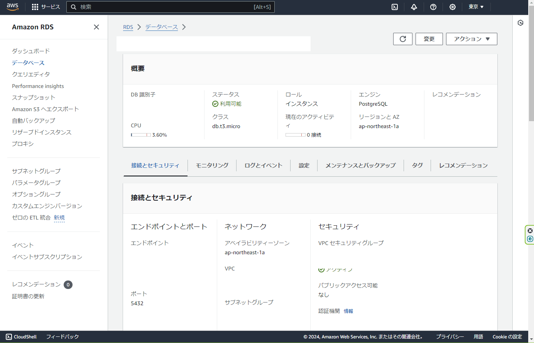Open Performance insights in the sidebar
Image resolution: width=534 pixels, height=343 pixels.
point(38,86)
